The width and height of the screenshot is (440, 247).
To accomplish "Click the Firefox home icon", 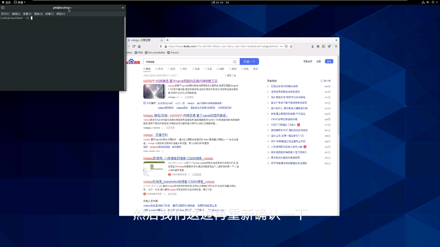I will point(140,46).
